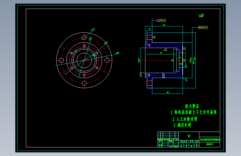
Task: Click the circled datum marker in section view
Action: 141,76
